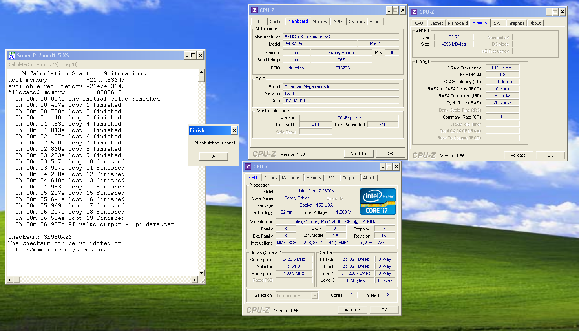Minimize the Super PI window
Viewport: 579px width, 331px height.
[187, 55]
